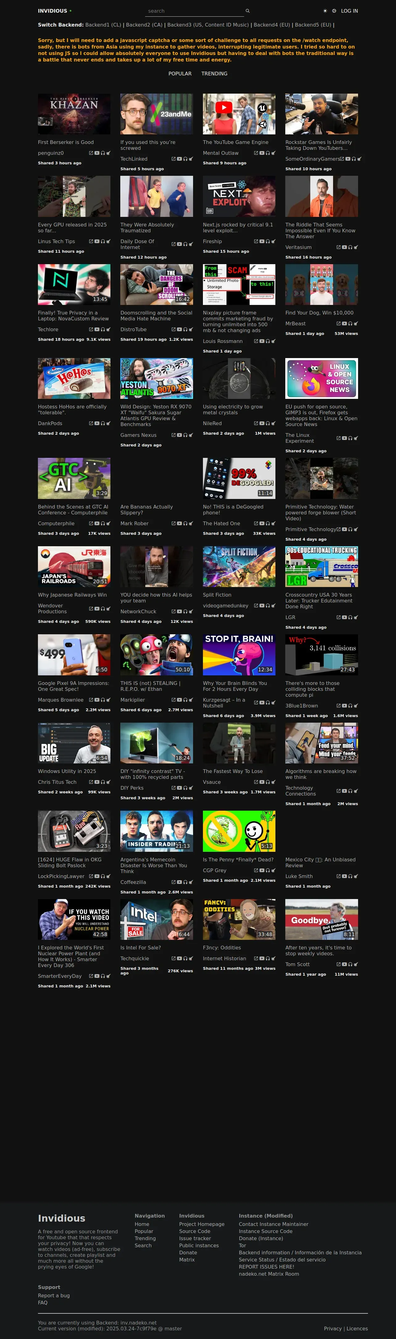Click headphones audio icon for penguinz0 video
Screen dimensions: 396x1339
103,153
